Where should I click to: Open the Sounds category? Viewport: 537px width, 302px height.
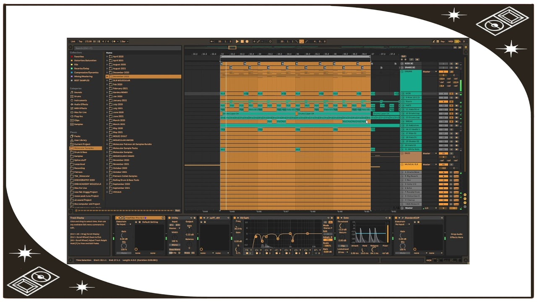[x=78, y=92]
